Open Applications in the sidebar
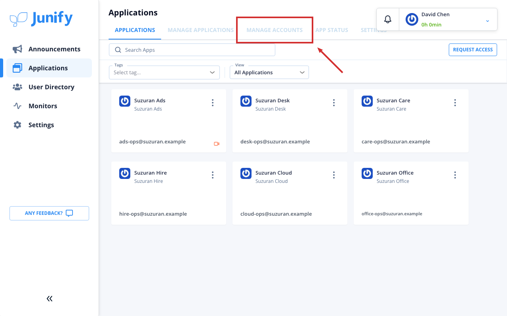The width and height of the screenshot is (507, 316). [x=49, y=68]
